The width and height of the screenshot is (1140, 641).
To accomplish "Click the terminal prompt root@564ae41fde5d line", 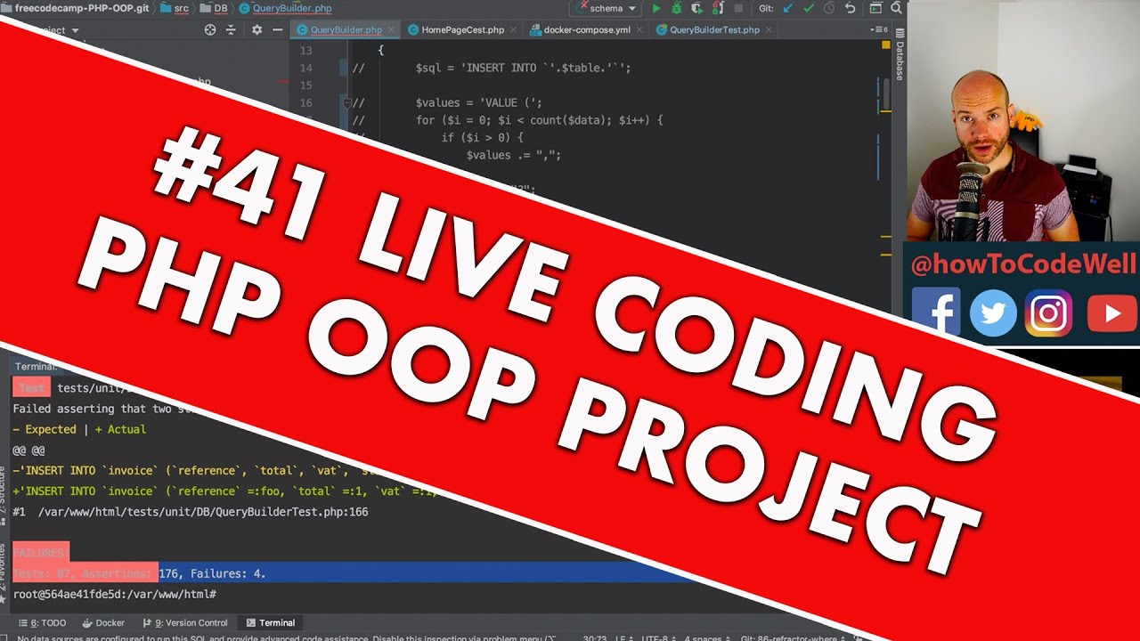I will coord(114,594).
